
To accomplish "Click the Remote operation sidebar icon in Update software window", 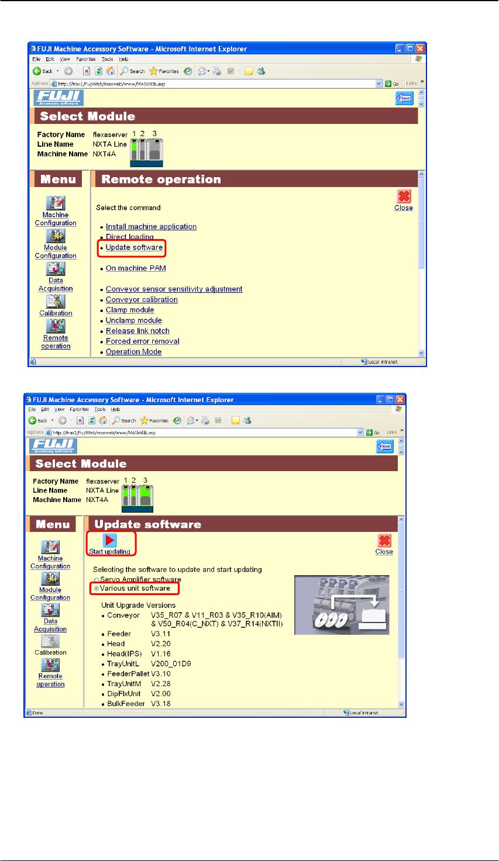I will [x=50, y=665].
